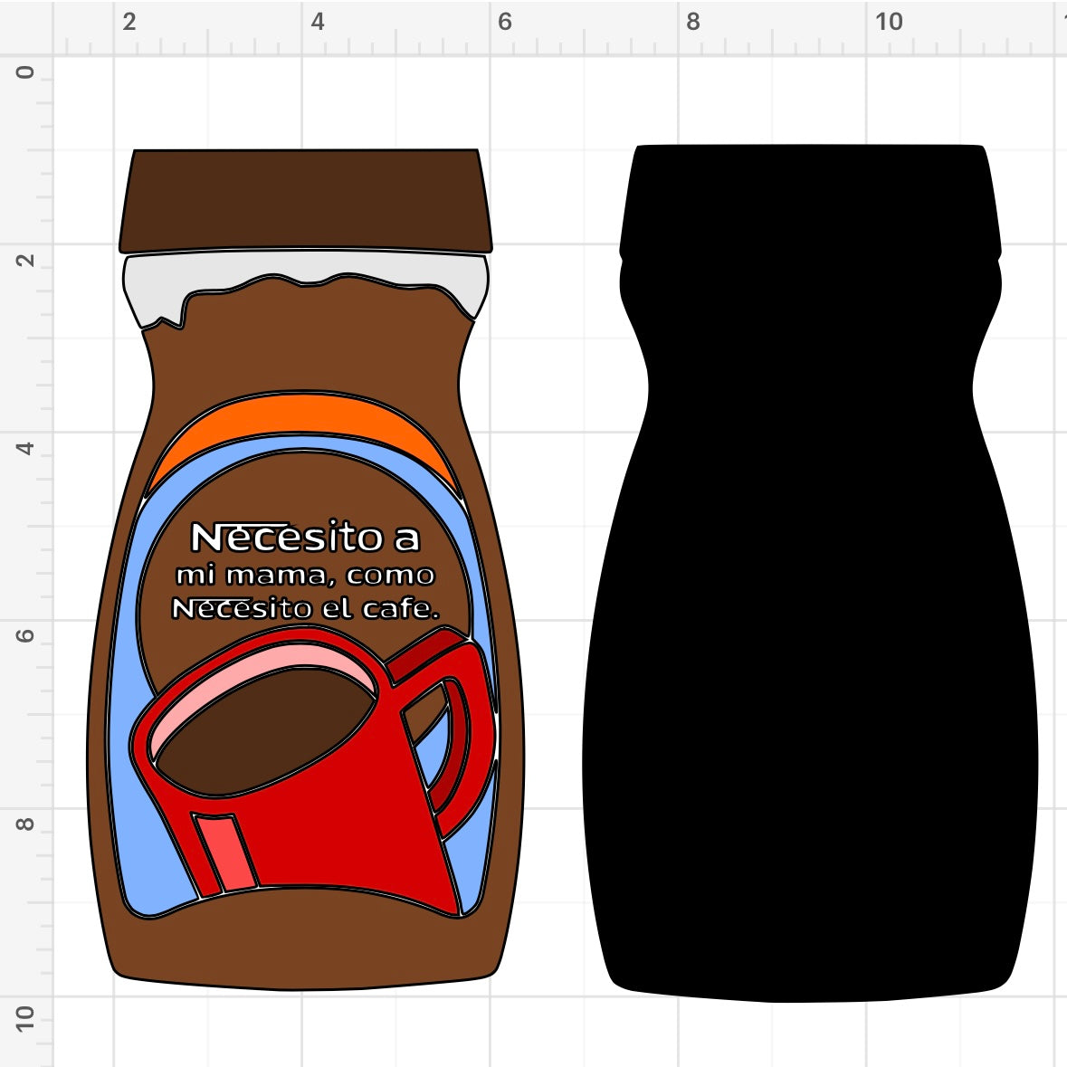This screenshot has width=1067, height=1067.
Task: Click the text 'Necesito a'
Action: tap(308, 536)
